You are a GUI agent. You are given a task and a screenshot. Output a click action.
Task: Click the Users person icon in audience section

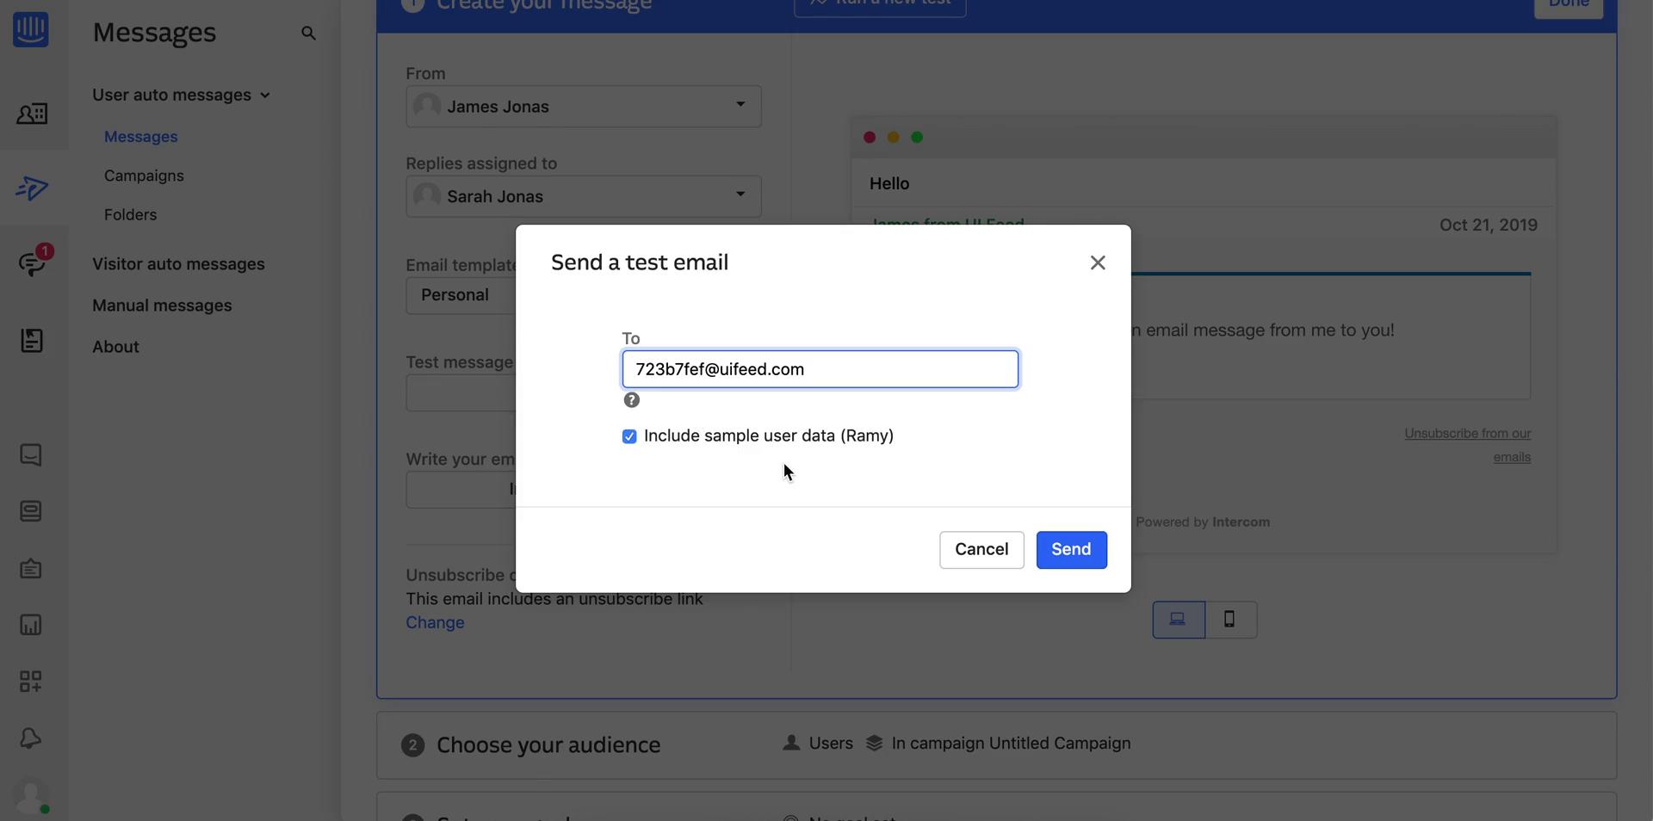click(791, 743)
